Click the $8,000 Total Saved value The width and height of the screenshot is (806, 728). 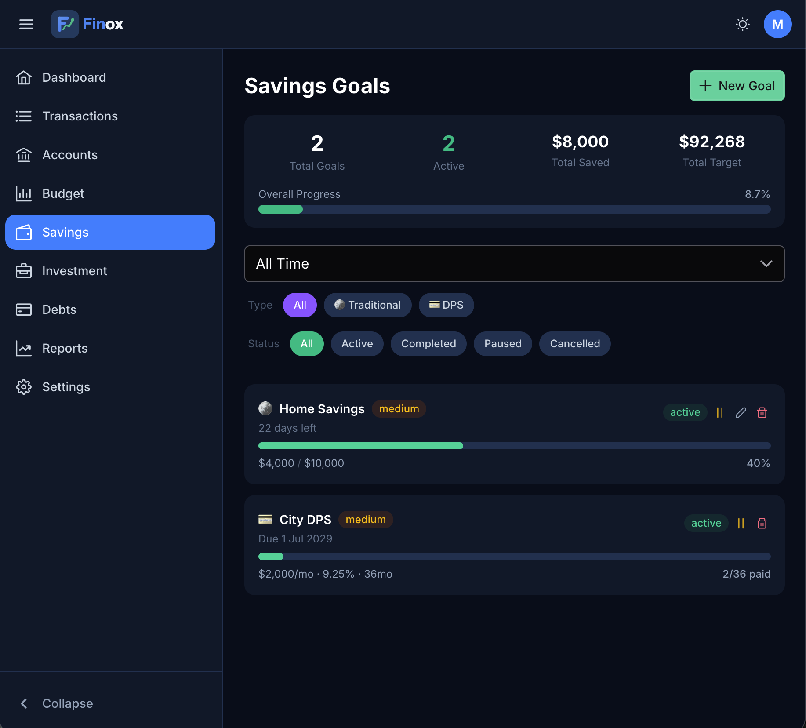pyautogui.click(x=580, y=142)
